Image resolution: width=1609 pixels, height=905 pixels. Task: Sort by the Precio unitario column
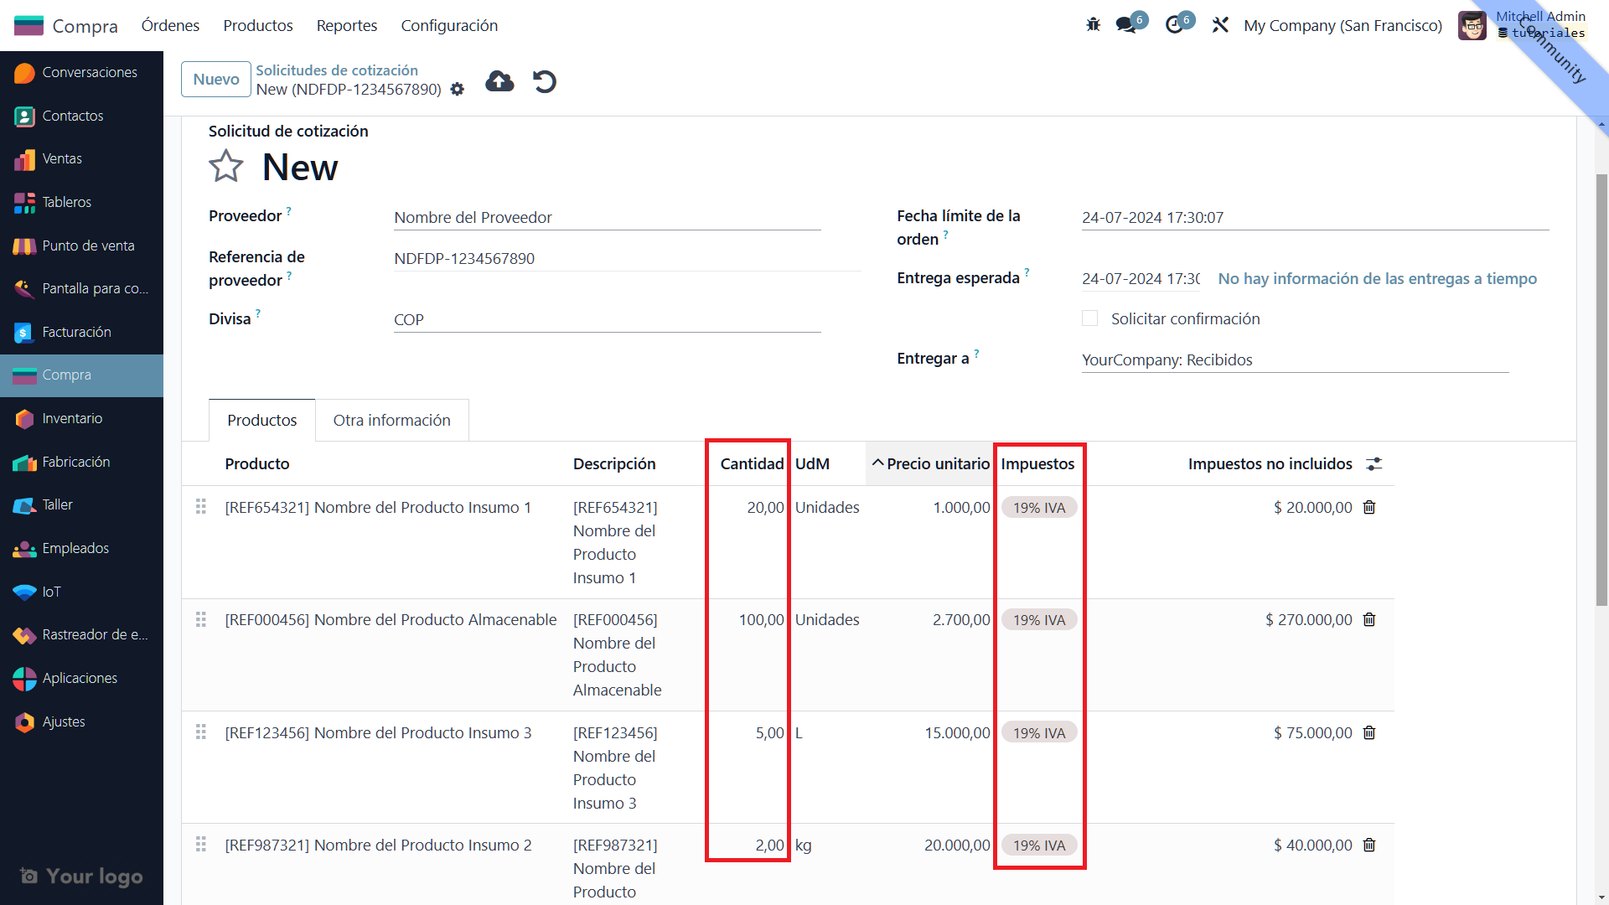tap(937, 463)
